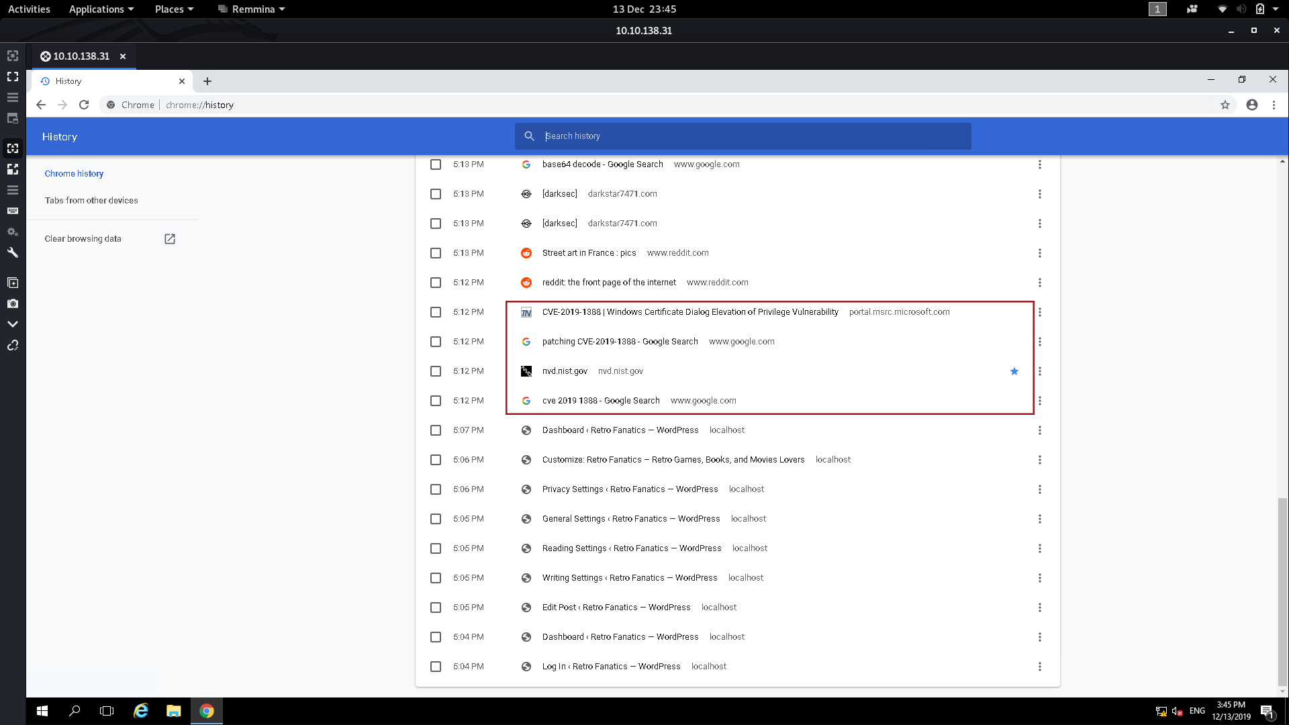Open new Chrome tab with plus button
The image size is (1289, 725).
(x=207, y=81)
